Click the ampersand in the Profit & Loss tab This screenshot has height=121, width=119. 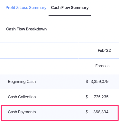click(x=17, y=8)
